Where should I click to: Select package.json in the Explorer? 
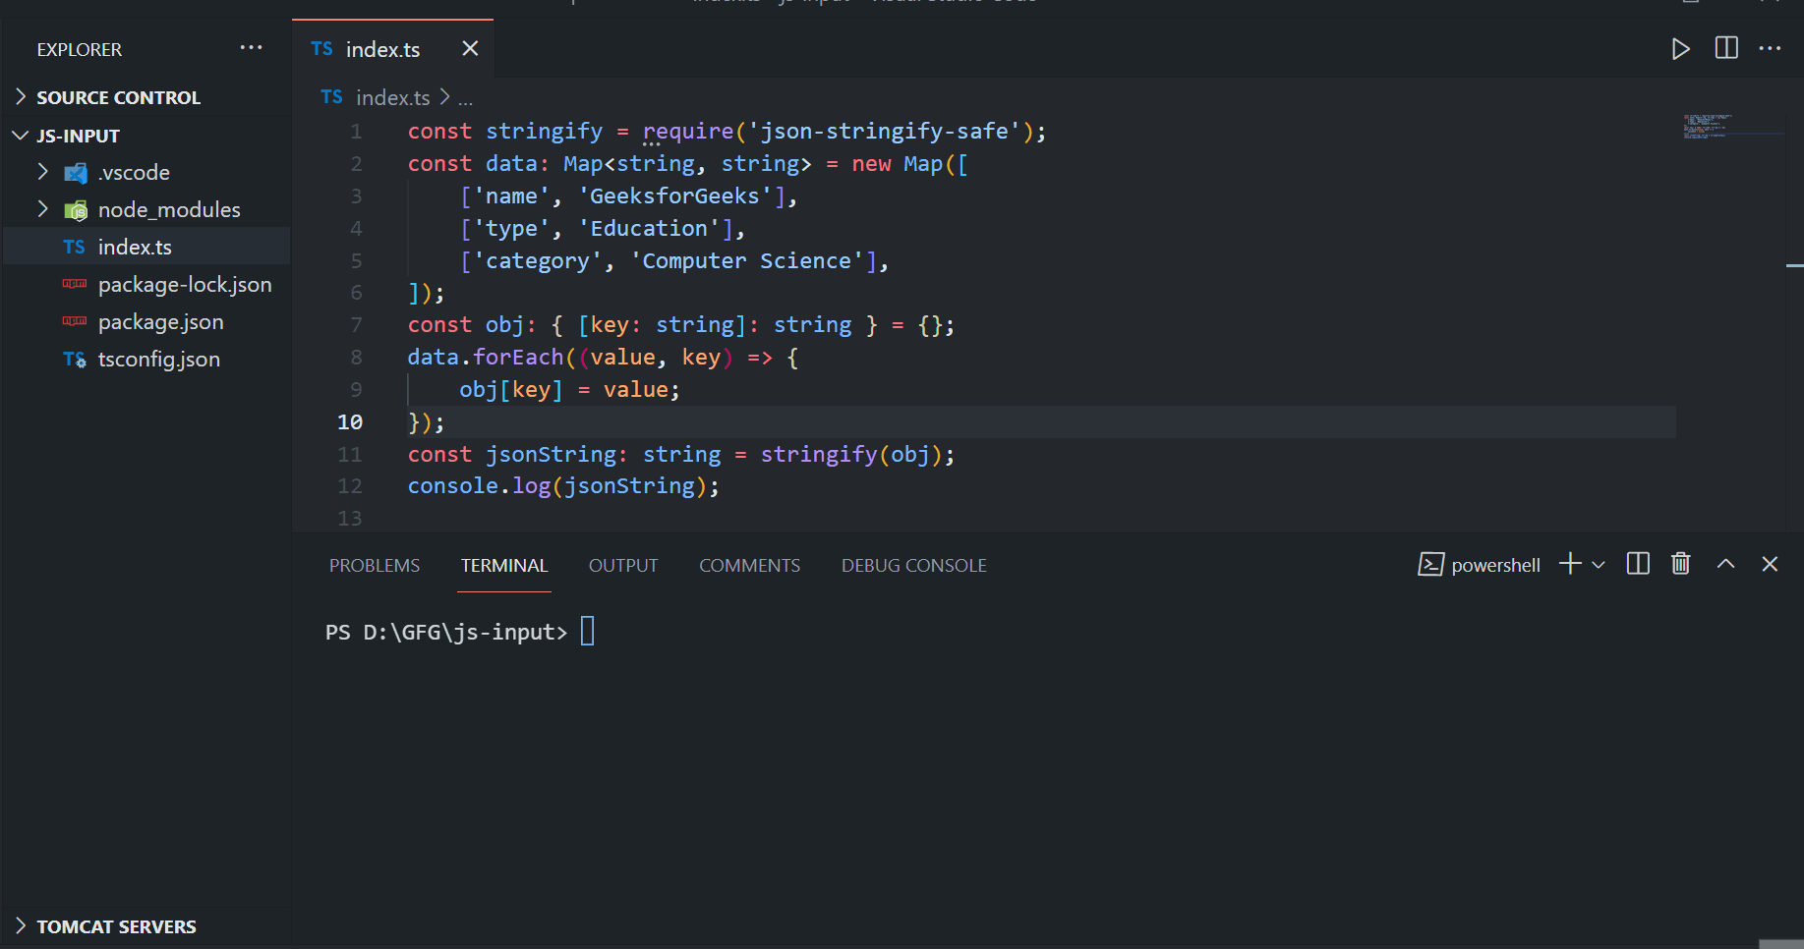pos(160,321)
